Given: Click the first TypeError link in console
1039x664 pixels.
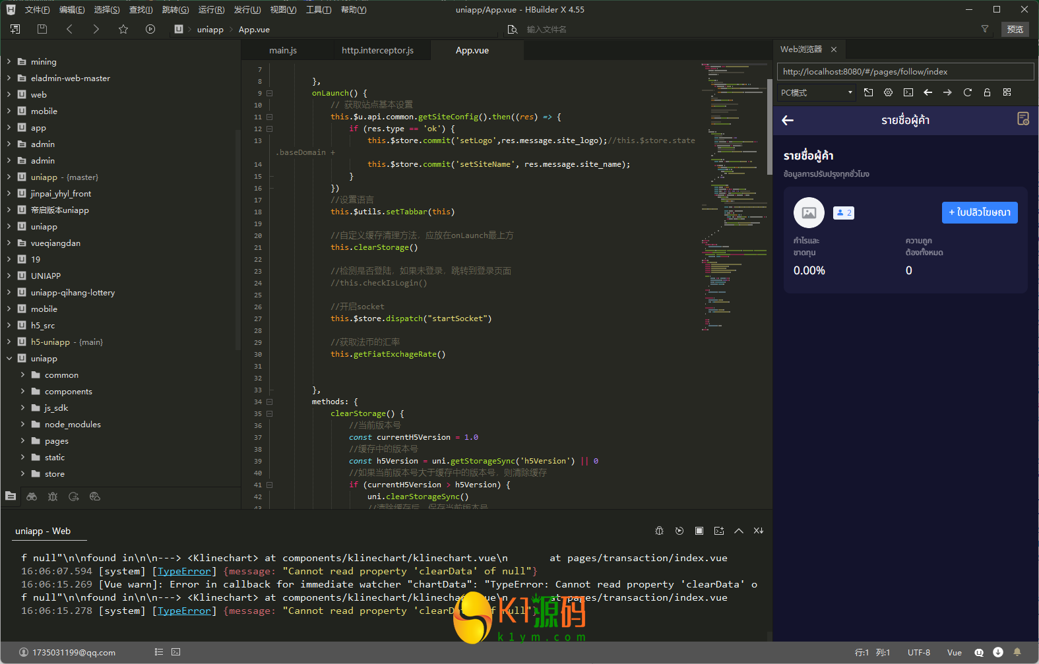Looking at the screenshot, I should tap(184, 572).
